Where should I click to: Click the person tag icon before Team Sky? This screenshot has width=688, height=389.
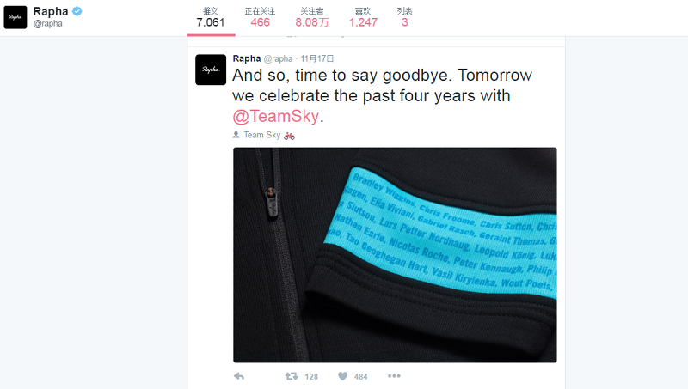point(236,135)
